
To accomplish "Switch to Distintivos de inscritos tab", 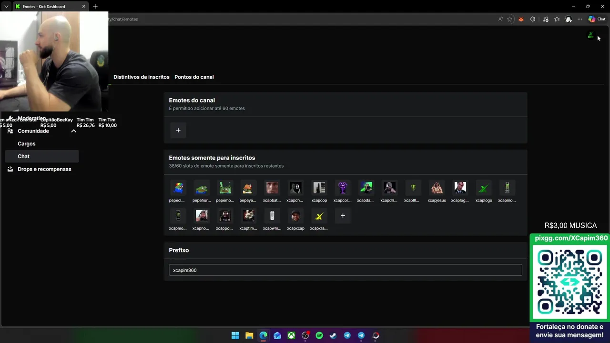I will (x=141, y=77).
